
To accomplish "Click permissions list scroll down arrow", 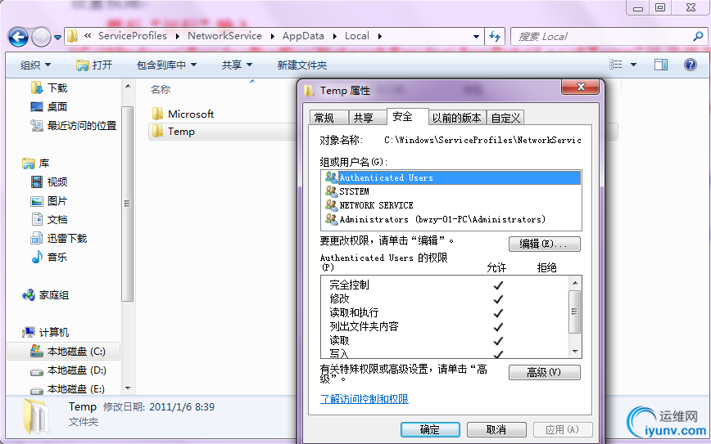I will [575, 352].
